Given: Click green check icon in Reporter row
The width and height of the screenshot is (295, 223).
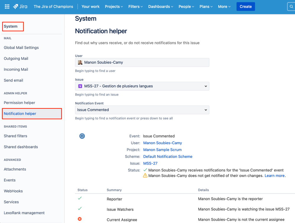Looking at the screenshot, I should tap(80, 198).
